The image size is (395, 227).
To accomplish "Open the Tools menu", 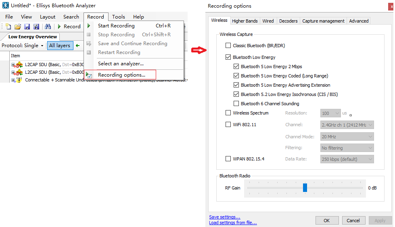I will pyautogui.click(x=118, y=17).
